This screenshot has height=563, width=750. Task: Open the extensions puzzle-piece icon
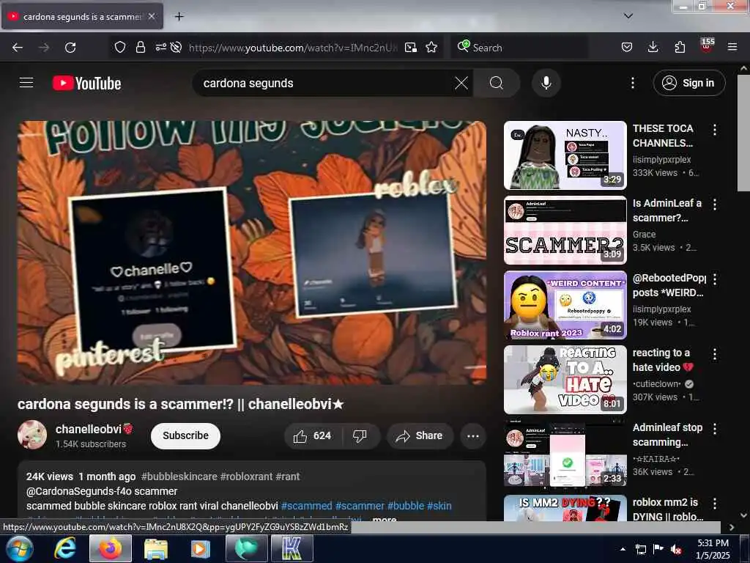tap(680, 47)
